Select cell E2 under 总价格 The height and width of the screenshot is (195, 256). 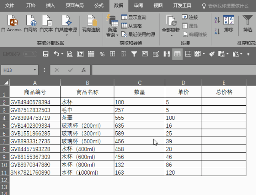coord(224,102)
